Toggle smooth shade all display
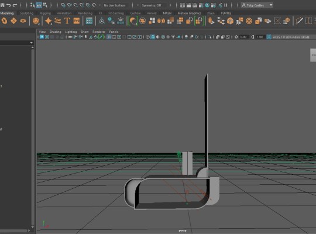Image resolution: width=316 pixels, height=234 pixels. (153, 37)
